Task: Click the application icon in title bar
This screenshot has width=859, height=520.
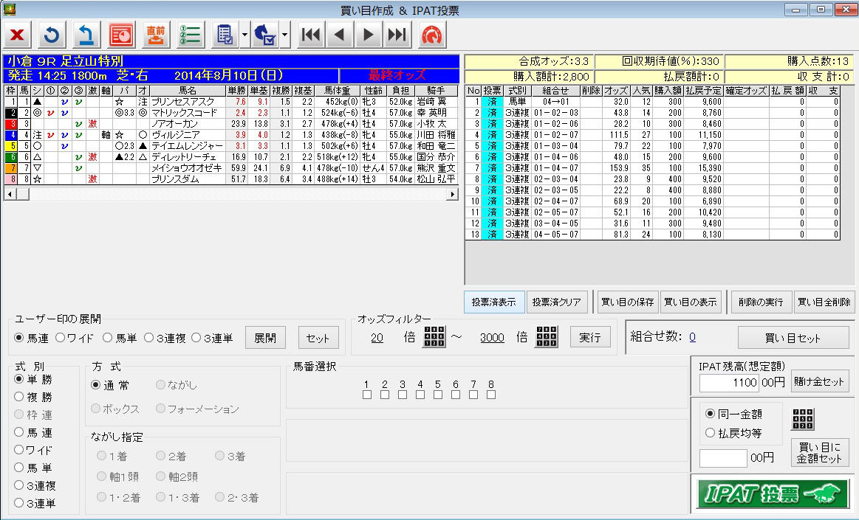Action: point(9,10)
